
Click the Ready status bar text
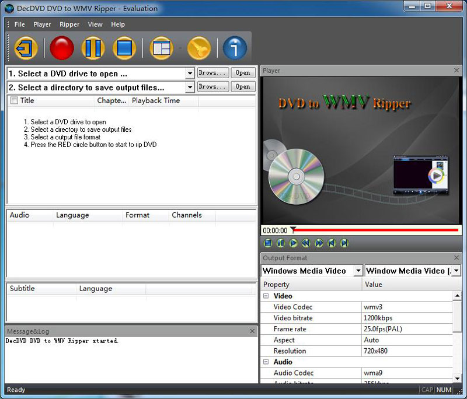(16, 390)
